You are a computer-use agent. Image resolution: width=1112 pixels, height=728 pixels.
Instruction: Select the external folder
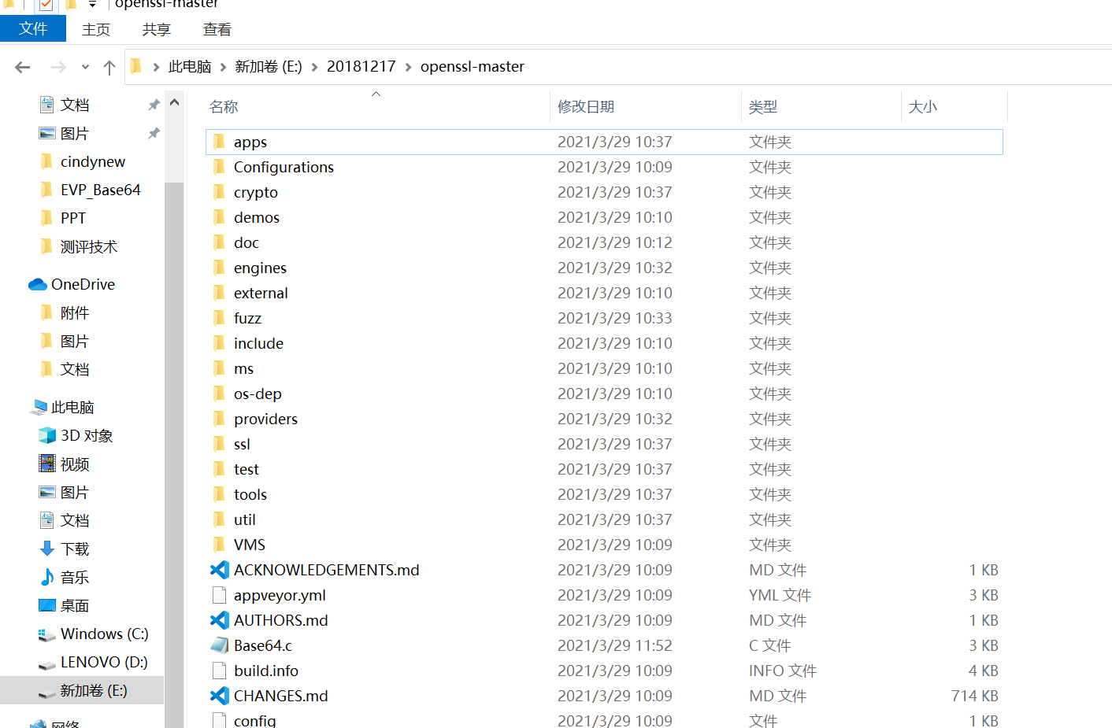pos(261,293)
